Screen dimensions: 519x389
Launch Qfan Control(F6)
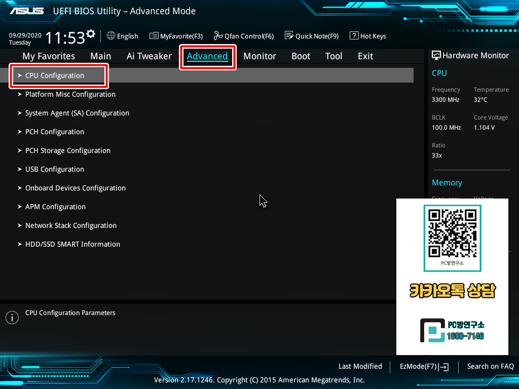[x=244, y=36]
